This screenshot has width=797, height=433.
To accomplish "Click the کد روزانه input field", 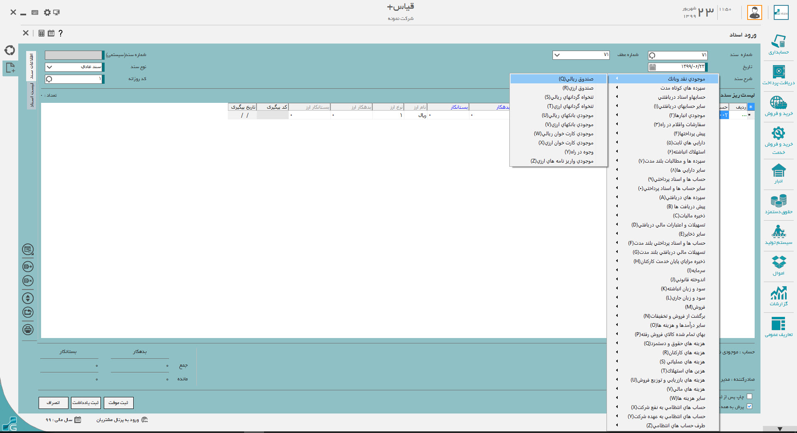I will coord(74,79).
